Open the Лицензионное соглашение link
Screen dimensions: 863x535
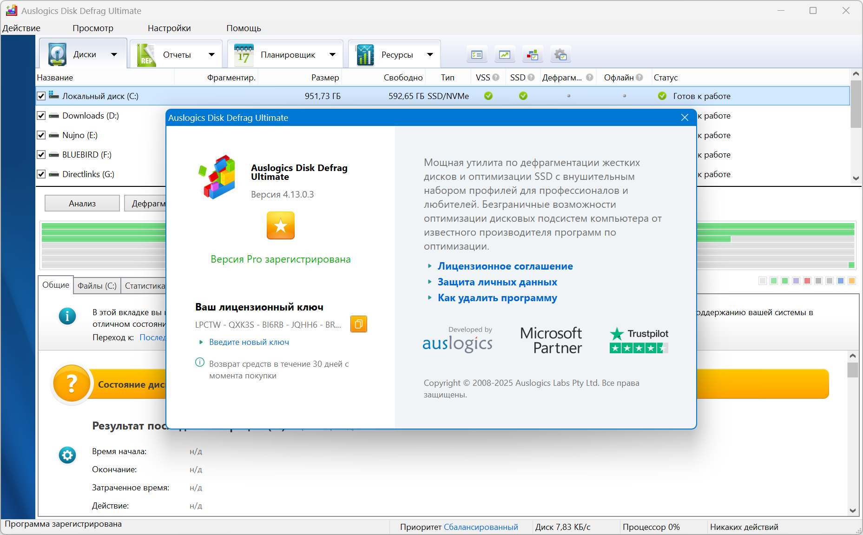(505, 266)
